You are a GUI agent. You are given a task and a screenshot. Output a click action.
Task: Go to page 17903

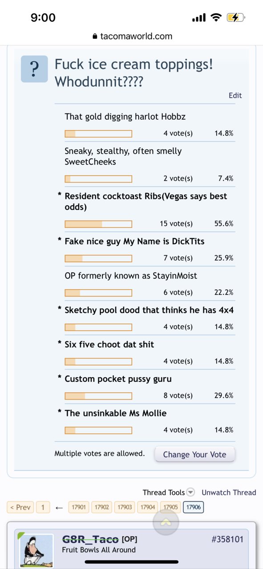tap(124, 507)
